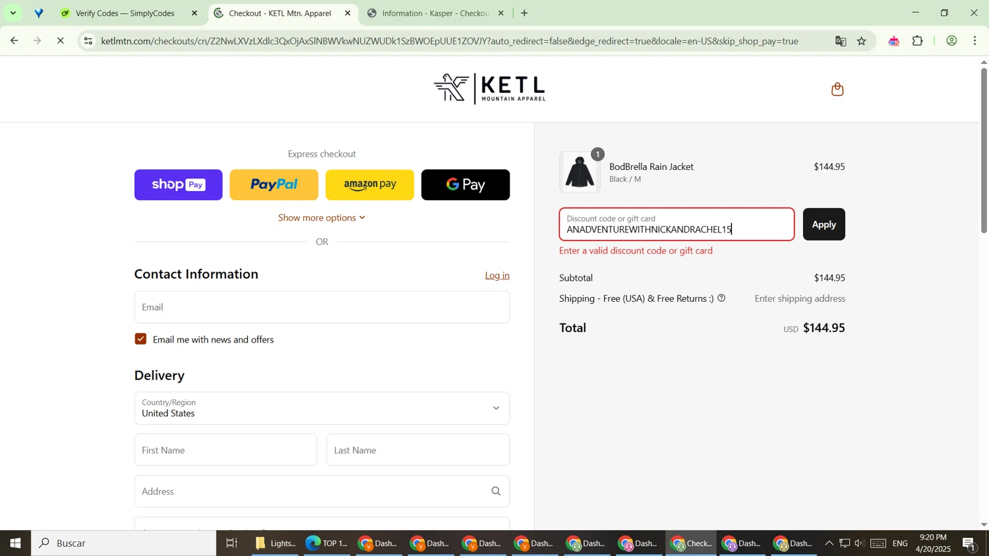Click the BodBrella Rain Jacket thumbnail

tap(580, 172)
